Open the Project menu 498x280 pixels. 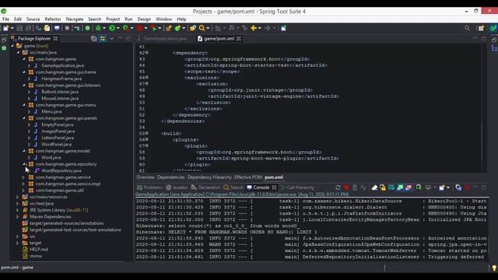[x=113, y=19]
